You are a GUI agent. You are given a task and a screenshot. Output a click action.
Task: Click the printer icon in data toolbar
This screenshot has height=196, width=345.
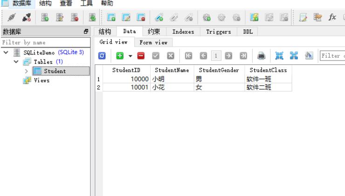tap(261, 56)
